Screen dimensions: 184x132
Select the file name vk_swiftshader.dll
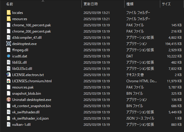[26, 112]
